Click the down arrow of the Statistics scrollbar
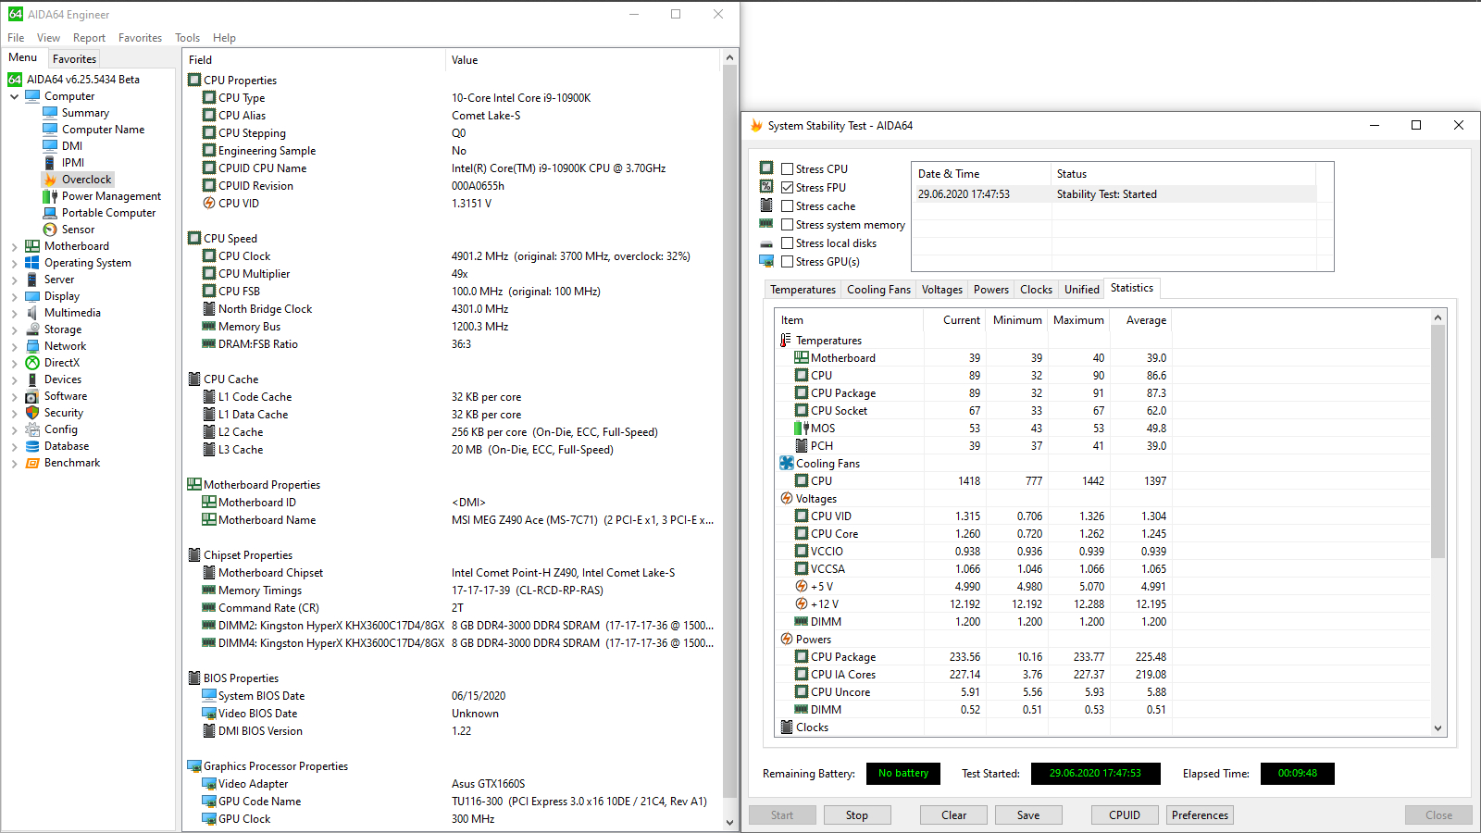The width and height of the screenshot is (1481, 833). (x=1437, y=728)
